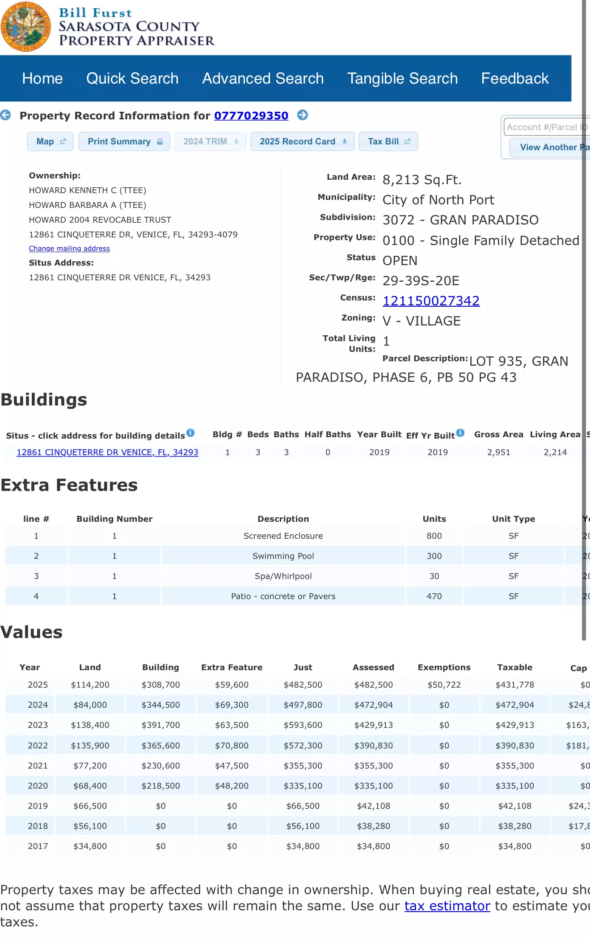Click Living Area value 2,214
This screenshot has height=938, width=590.
click(555, 452)
